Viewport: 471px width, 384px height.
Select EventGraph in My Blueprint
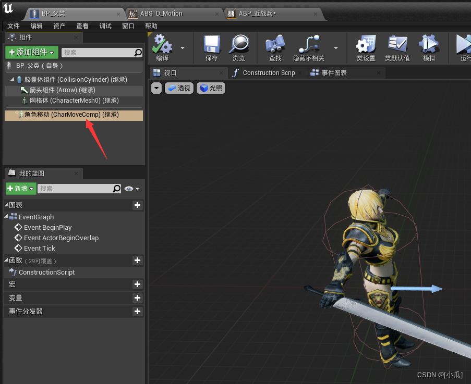36,217
